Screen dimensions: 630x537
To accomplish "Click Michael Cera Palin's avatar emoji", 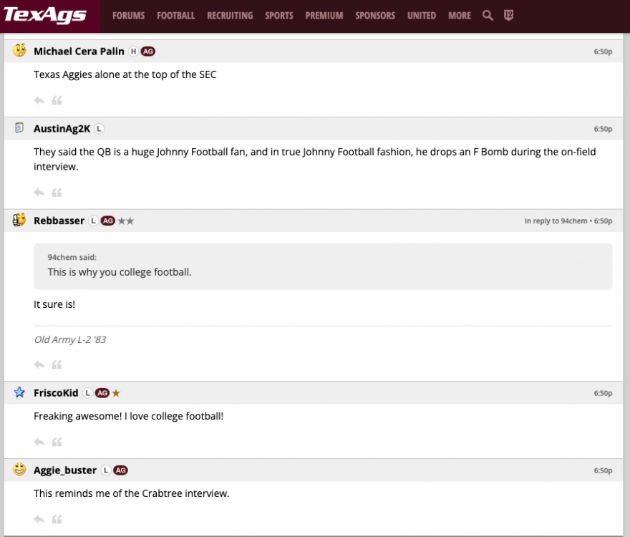I will 20,51.
